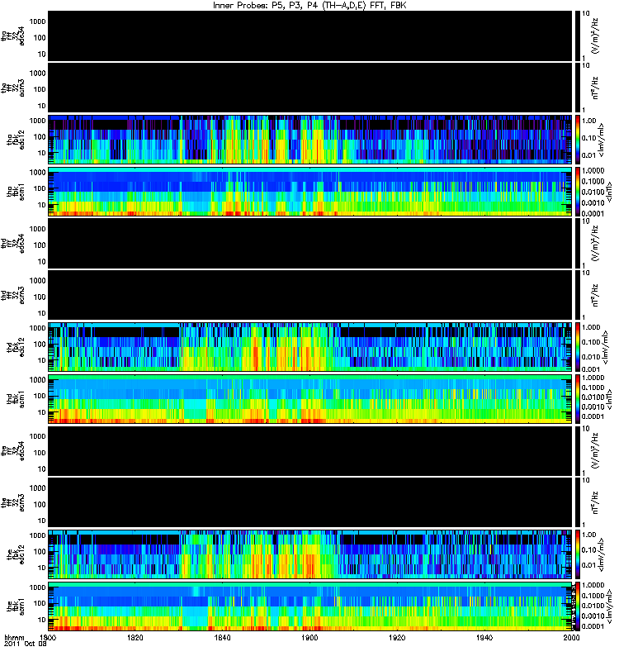This screenshot has width=619, height=661.
Task: Click the 'tha fff 32 edc34' y-axis title
Action: (x=12, y=36)
